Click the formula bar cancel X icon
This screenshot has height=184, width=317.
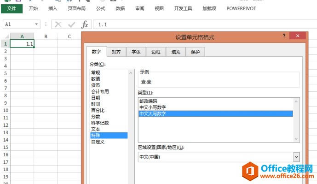tap(58, 24)
